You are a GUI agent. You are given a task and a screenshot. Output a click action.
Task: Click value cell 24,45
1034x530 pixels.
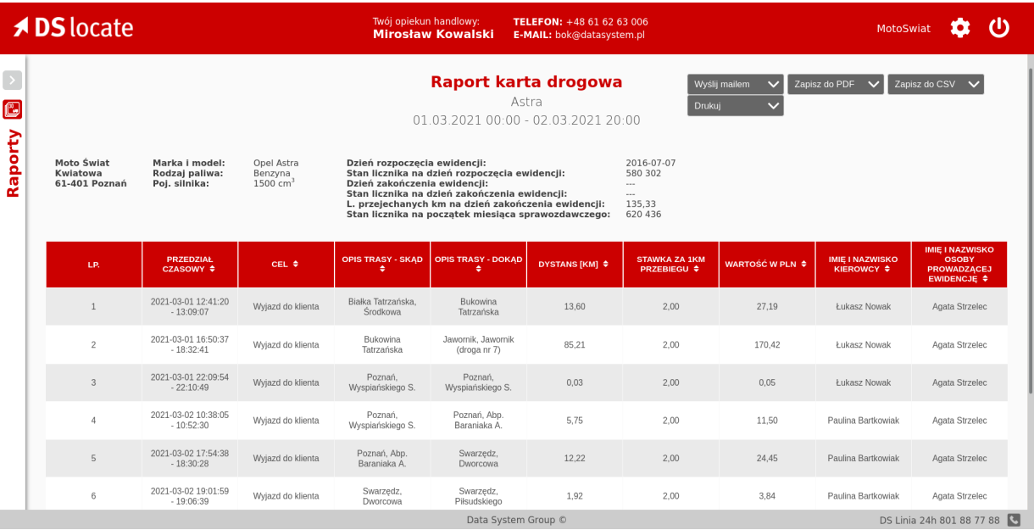pyautogui.click(x=767, y=459)
